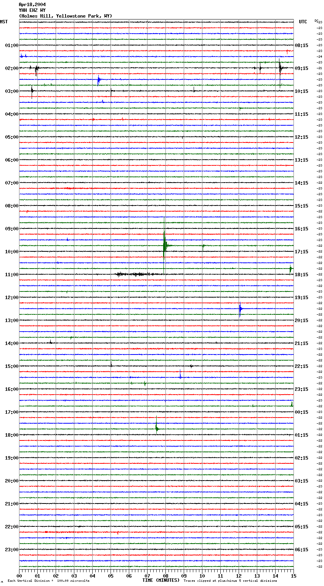Select the 03:00 MST time label
324x586 pixels.
coord(12,91)
